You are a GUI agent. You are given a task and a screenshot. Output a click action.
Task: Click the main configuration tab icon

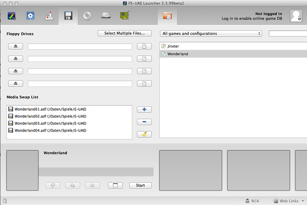pyautogui.click(x=12, y=16)
